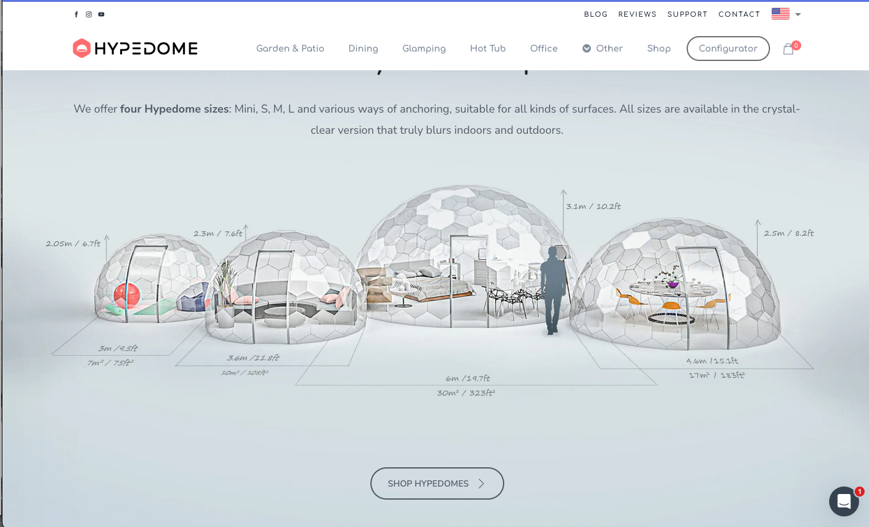Open the Instagram social icon
869x527 pixels.
pos(89,14)
